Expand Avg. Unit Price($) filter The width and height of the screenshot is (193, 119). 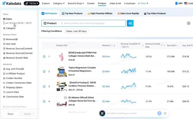pos(13,69)
